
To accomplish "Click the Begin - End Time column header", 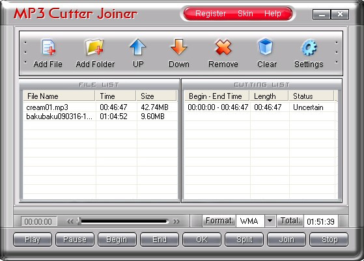I will (x=217, y=96).
